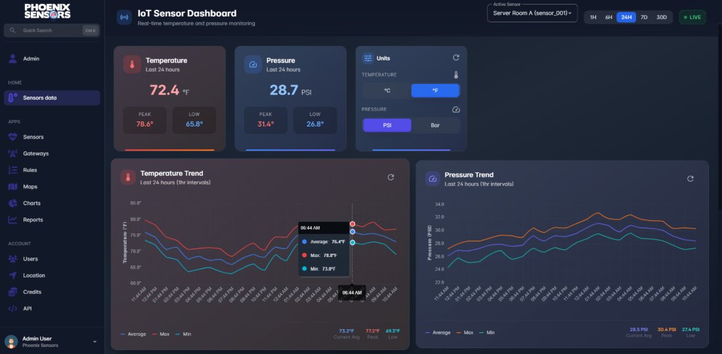Click the 28.5 PSI Current Avg value
The width and height of the screenshot is (722, 354).
click(639, 330)
